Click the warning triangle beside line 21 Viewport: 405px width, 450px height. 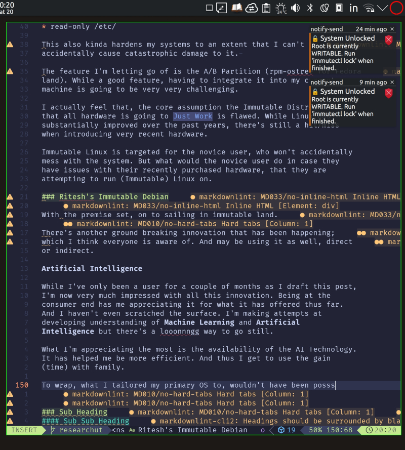pos(9,196)
